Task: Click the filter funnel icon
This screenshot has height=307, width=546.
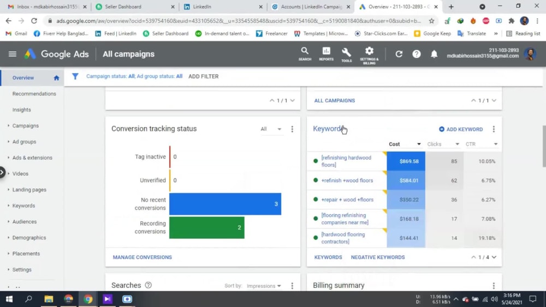Action: tap(75, 76)
